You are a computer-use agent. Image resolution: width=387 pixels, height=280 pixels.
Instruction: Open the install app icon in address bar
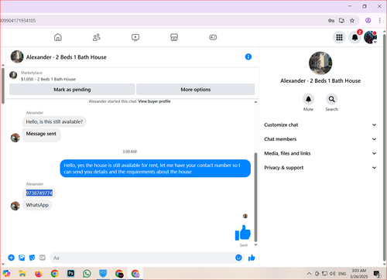pyautogui.click(x=341, y=21)
